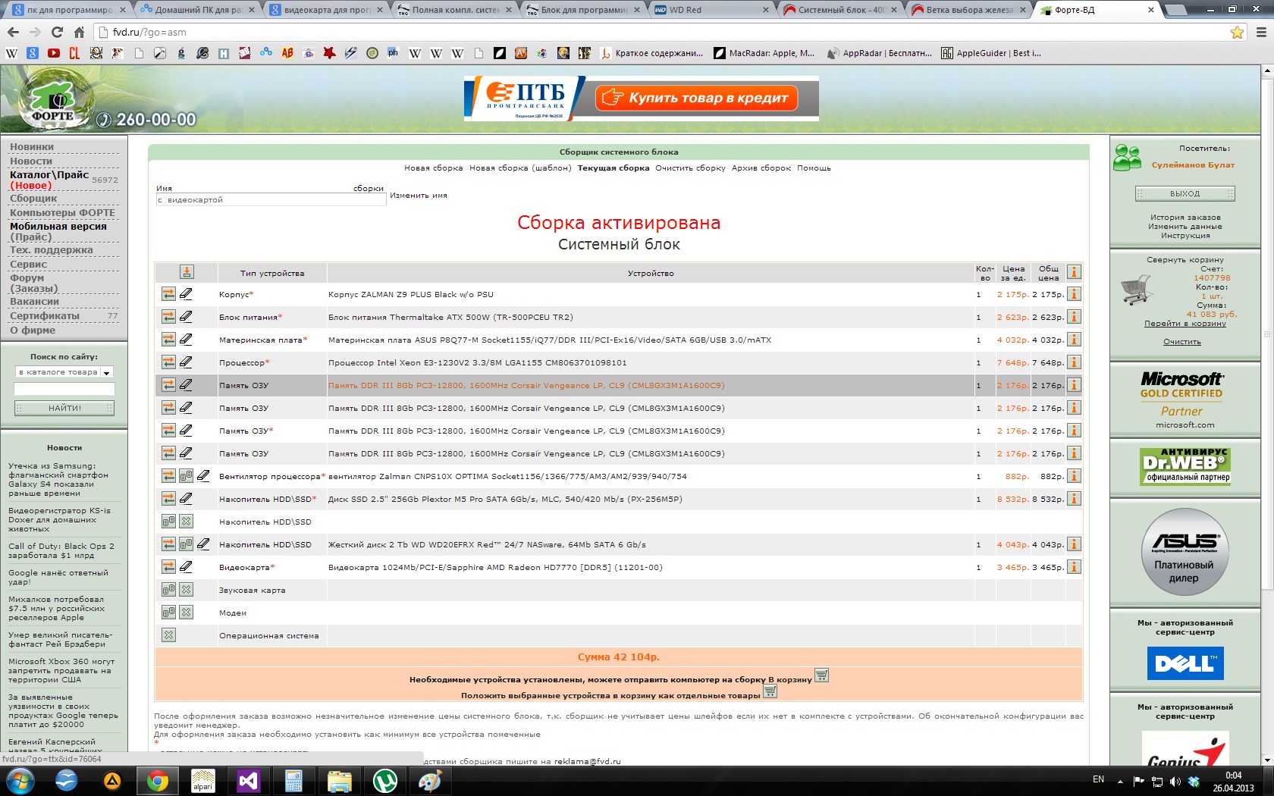
Task: Click the eraser icon in the Процессор row
Action: tap(186, 362)
